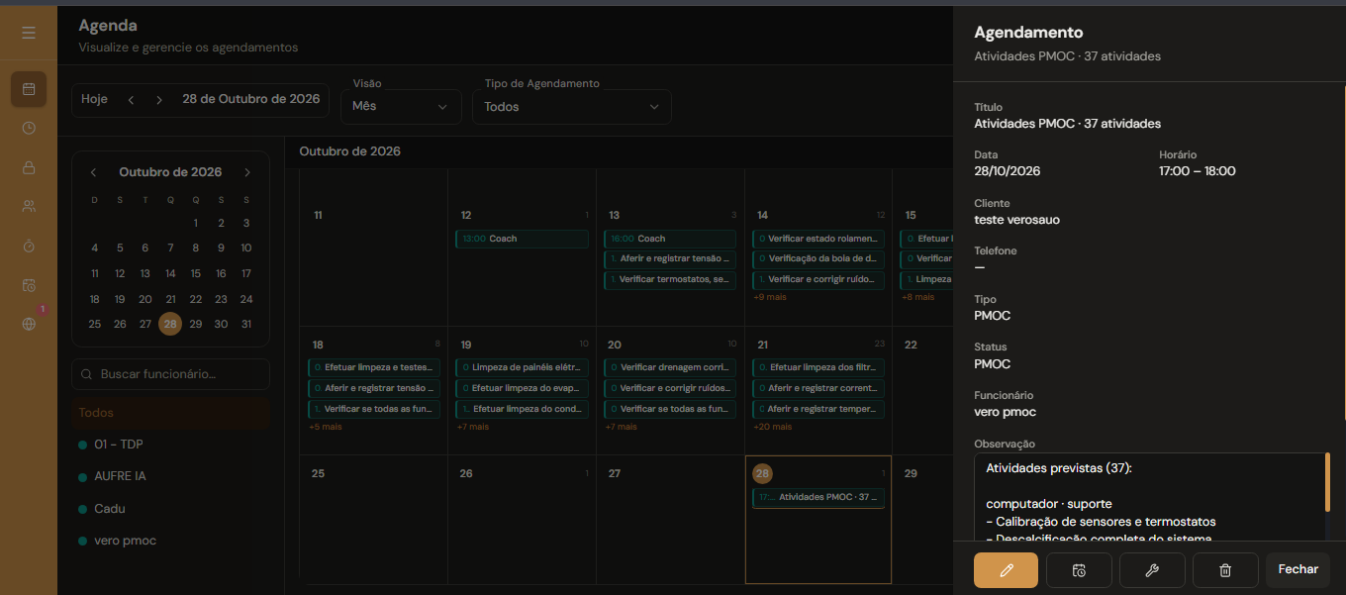Open 'Verificar drenagem corri...' event on day 20
1346x595 pixels.
670,367
